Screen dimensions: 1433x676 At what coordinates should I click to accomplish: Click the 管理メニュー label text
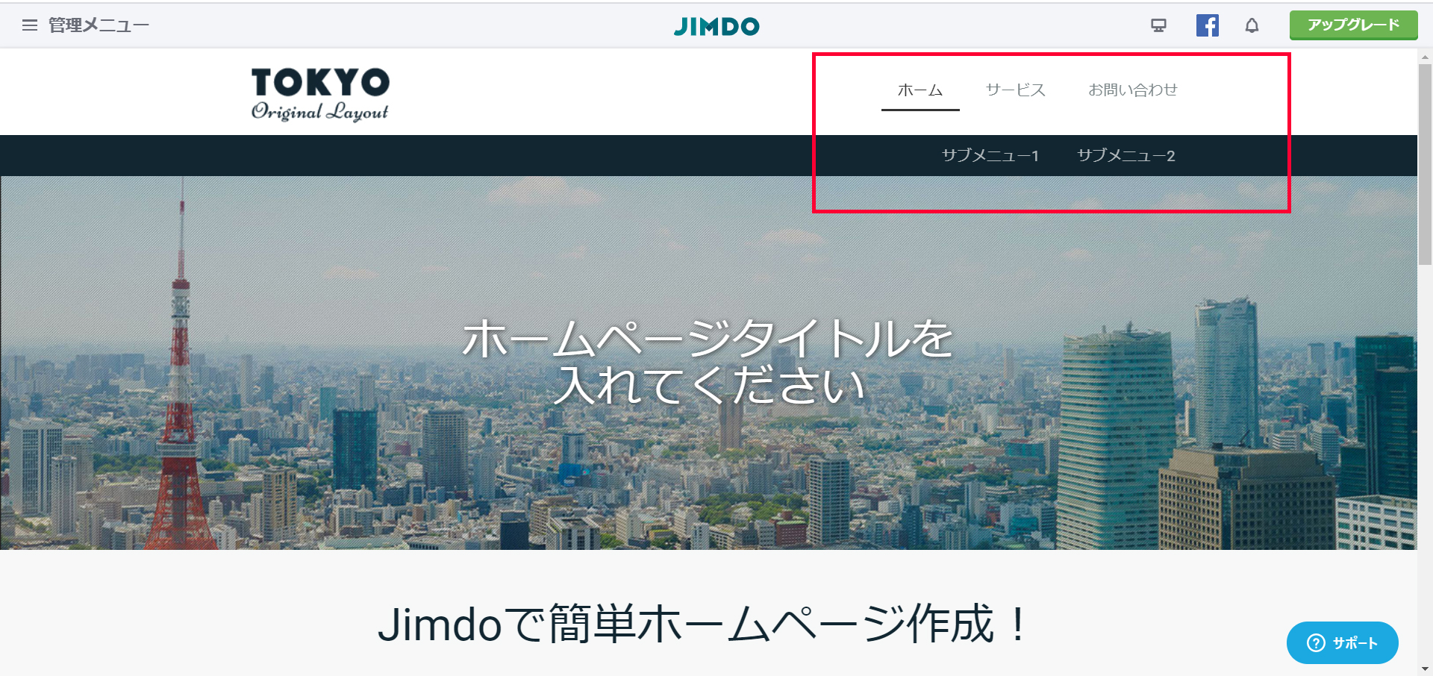pyautogui.click(x=99, y=25)
